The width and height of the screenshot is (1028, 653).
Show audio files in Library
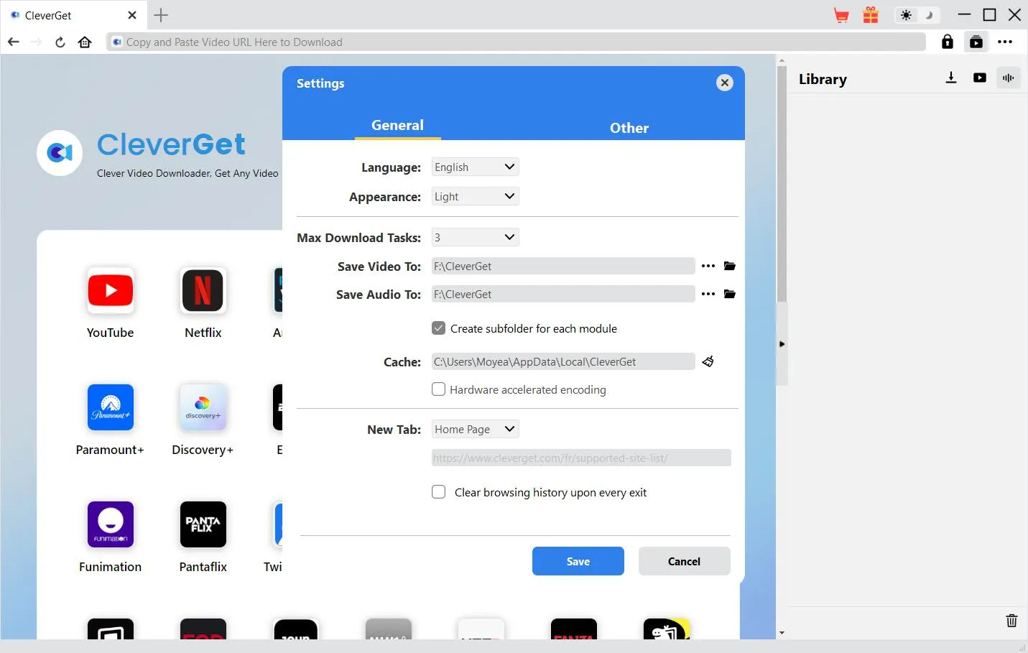click(x=1009, y=78)
